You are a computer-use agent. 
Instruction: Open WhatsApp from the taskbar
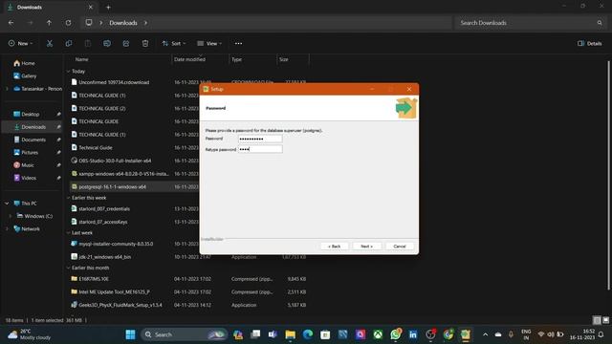point(395,334)
